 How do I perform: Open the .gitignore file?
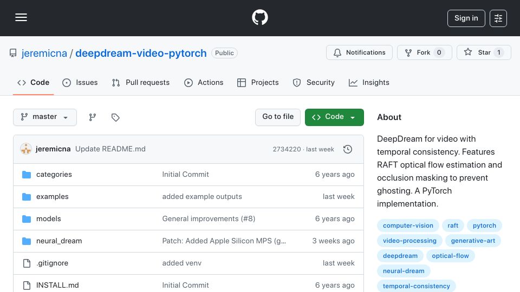pos(52,263)
